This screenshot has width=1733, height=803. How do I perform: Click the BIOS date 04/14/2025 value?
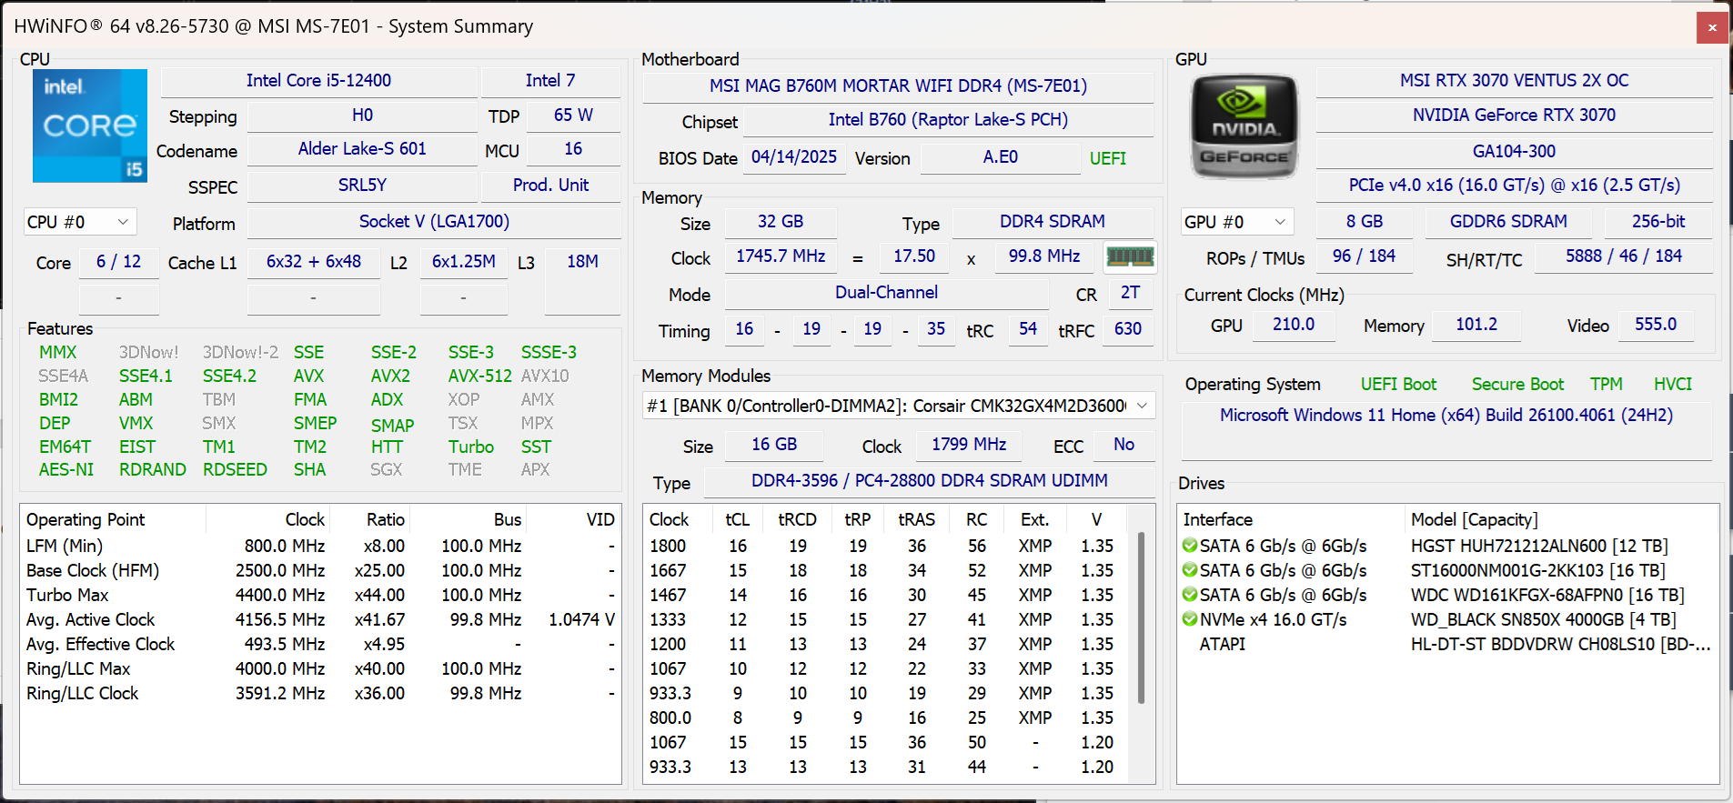(x=793, y=157)
